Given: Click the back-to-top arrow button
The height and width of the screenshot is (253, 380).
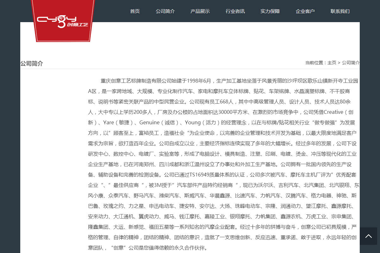Looking at the screenshot, I should 368,236.
